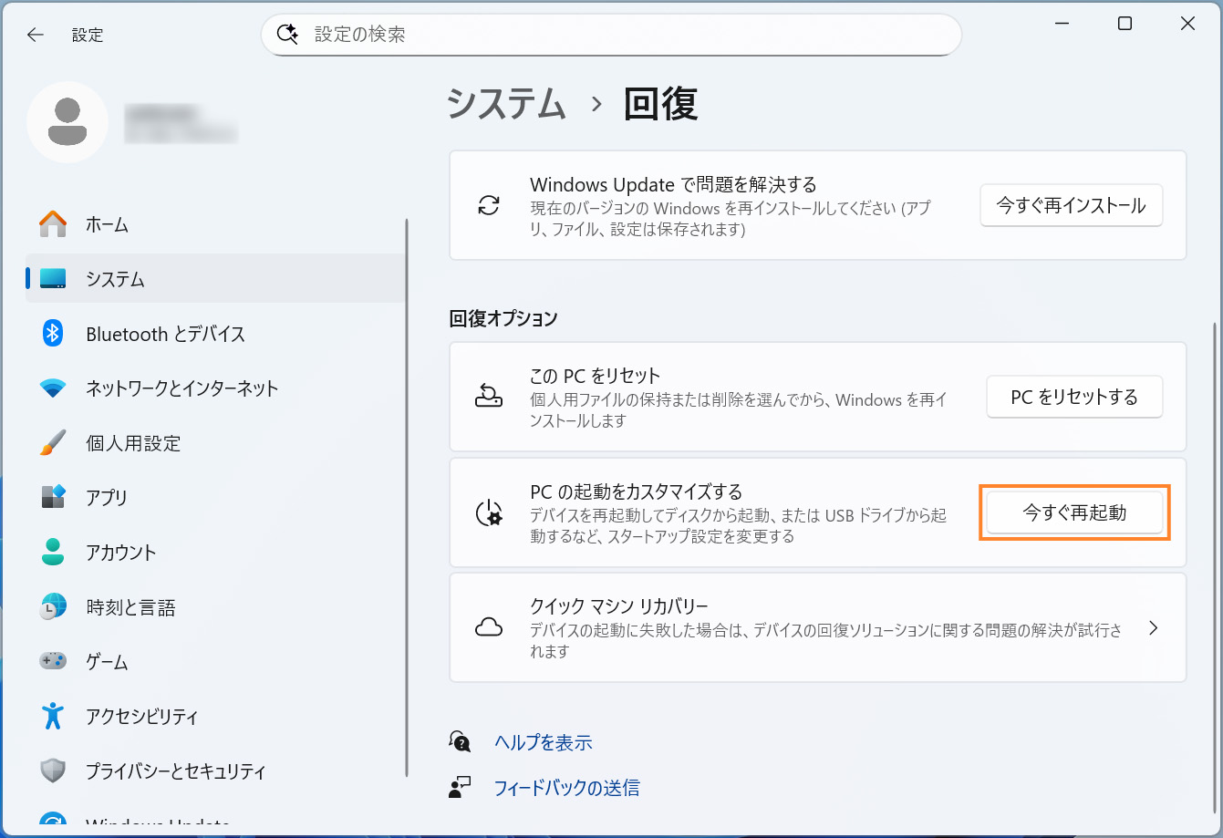Click the クイック マシン リカバリー cloud icon
This screenshot has width=1223, height=838.
pos(490,627)
